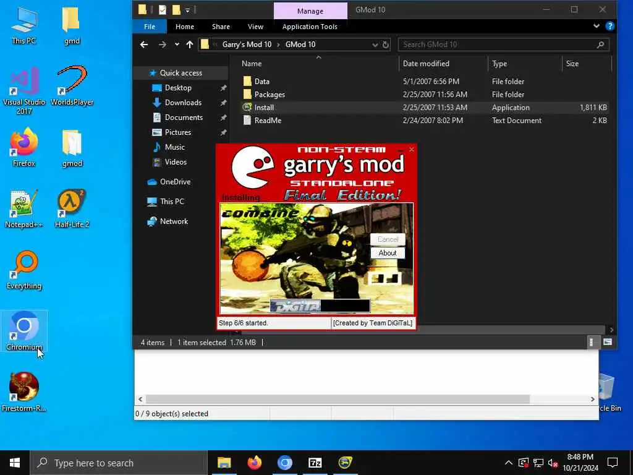Open Music in the navigation pane
633x475 pixels.
pos(174,147)
